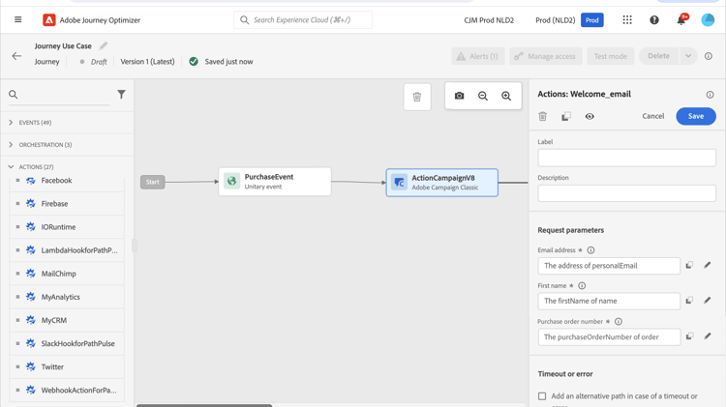The image size is (726, 407).
Task: Click the Save button
Action: click(695, 116)
